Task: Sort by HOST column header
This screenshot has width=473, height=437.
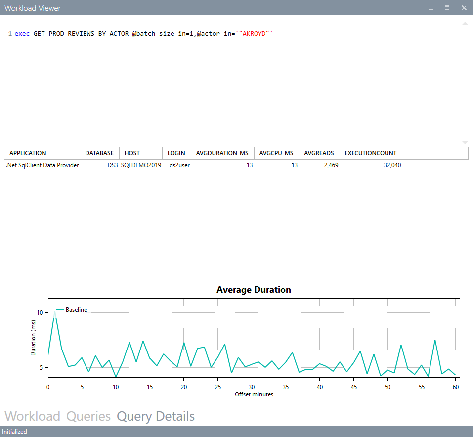Action: pyautogui.click(x=141, y=153)
